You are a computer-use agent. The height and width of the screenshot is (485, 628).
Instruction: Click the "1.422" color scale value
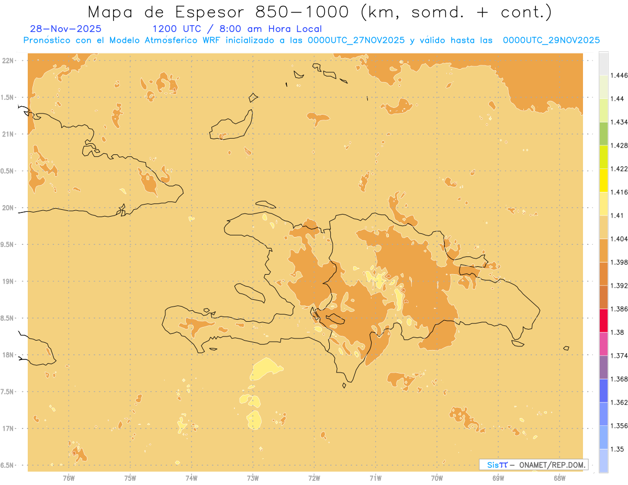(620, 168)
